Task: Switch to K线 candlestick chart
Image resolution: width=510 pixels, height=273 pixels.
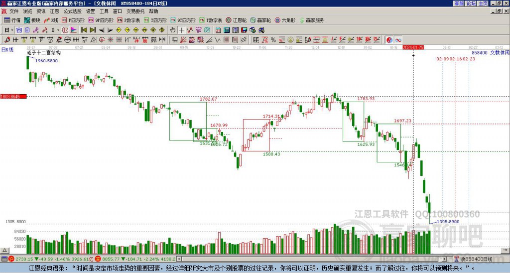Action: (50, 20)
